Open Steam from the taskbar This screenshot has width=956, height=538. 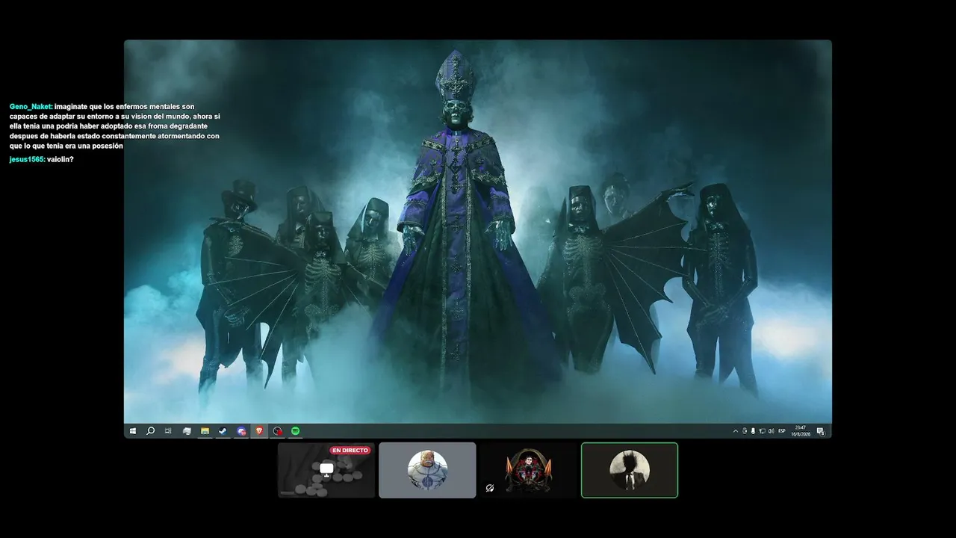coord(223,431)
